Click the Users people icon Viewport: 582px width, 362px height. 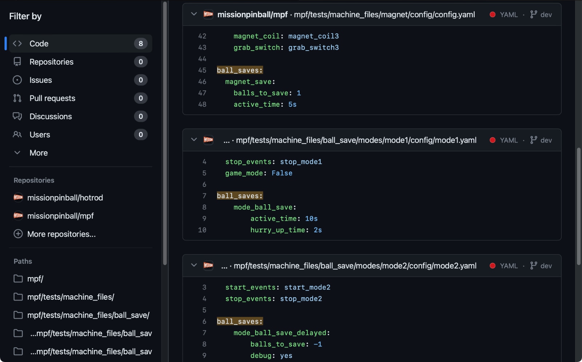17,135
